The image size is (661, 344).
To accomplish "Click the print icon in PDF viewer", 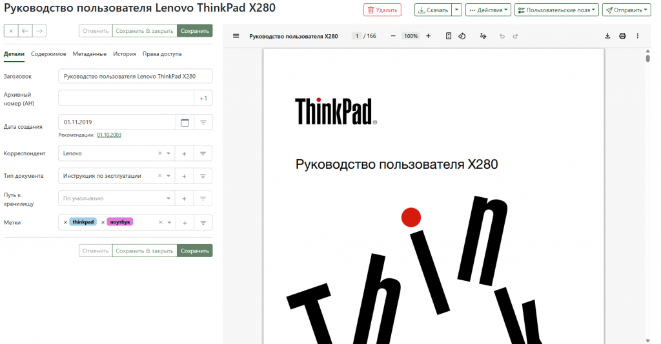I will 622,36.
